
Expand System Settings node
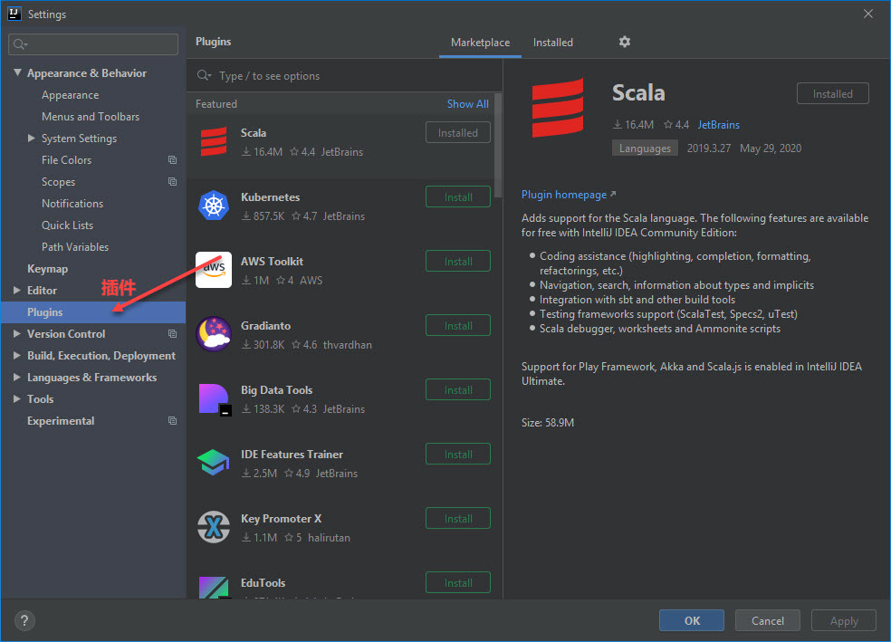coord(32,138)
